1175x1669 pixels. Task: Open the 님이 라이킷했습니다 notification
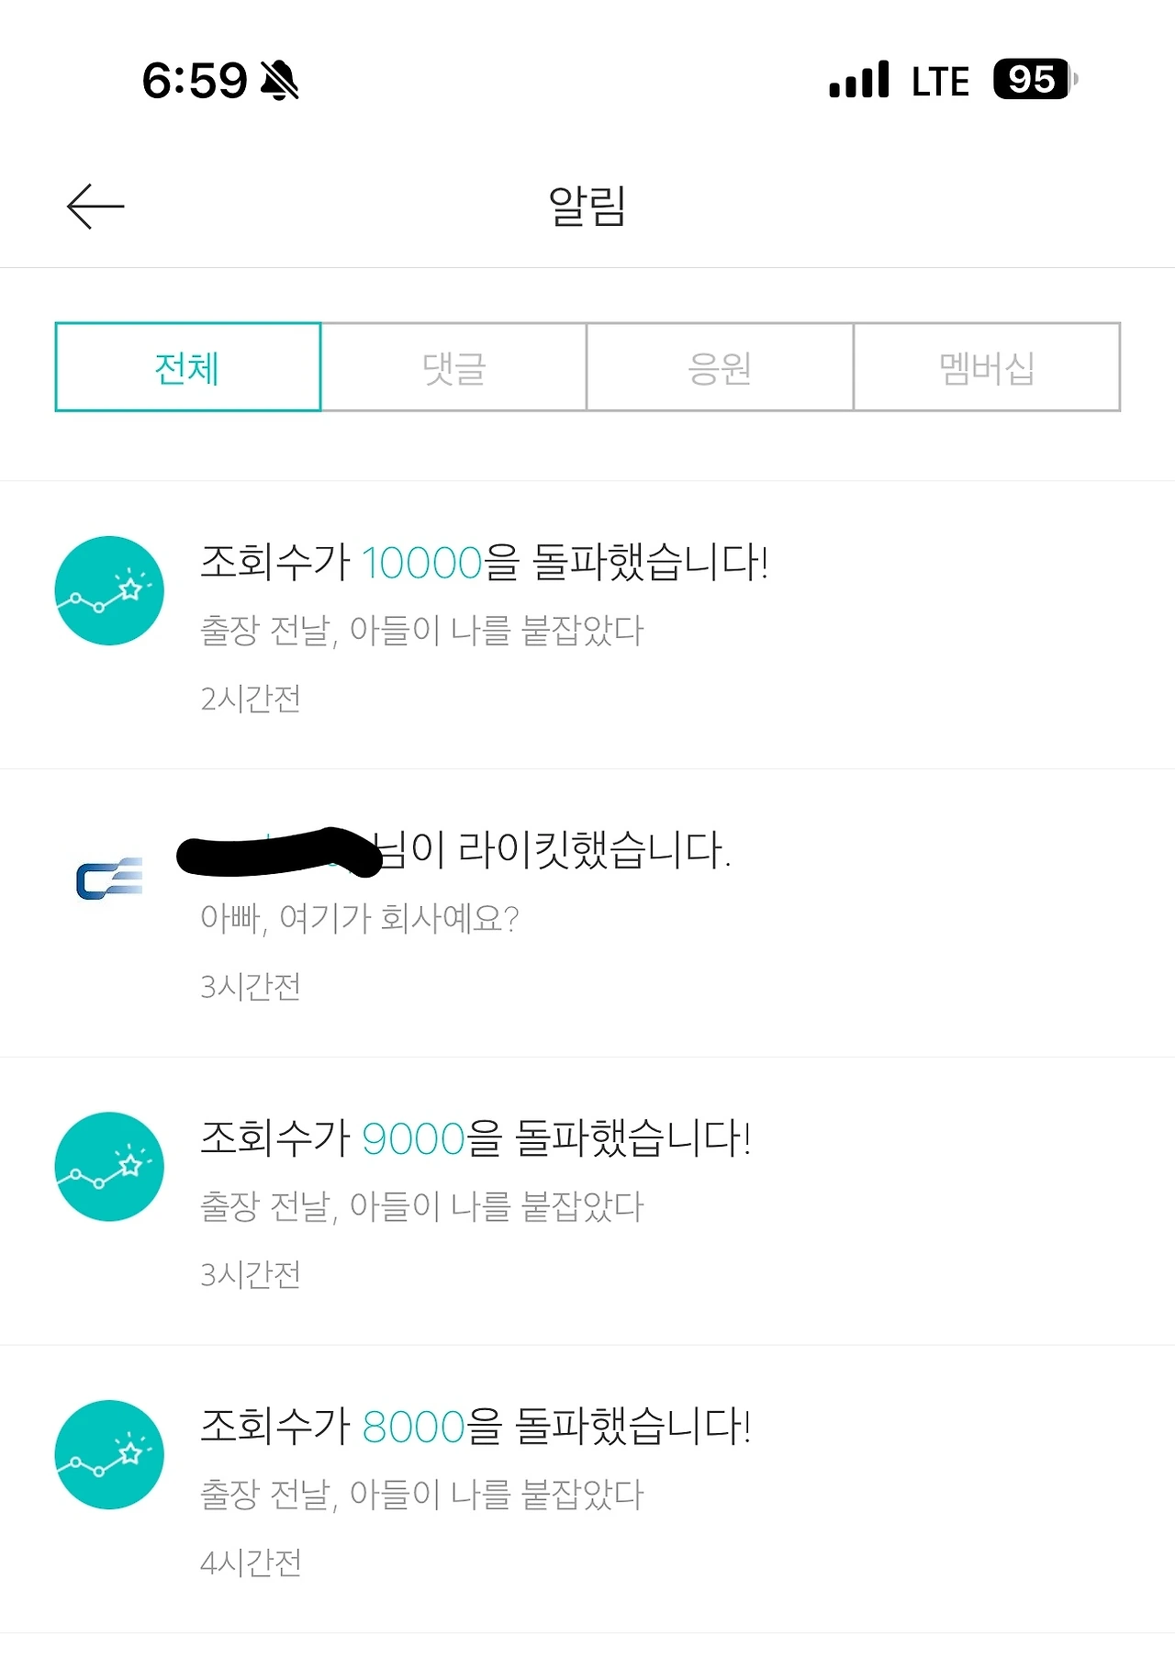point(587,913)
